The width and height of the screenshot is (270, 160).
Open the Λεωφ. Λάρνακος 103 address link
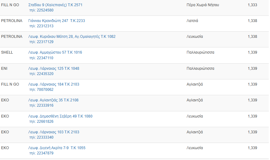coord(54,132)
